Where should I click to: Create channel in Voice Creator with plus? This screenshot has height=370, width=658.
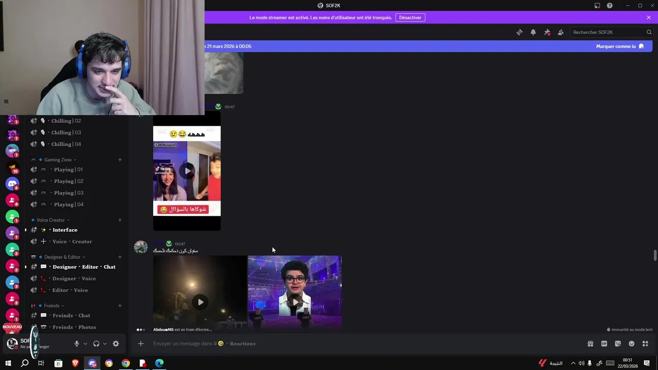pyautogui.click(x=120, y=220)
